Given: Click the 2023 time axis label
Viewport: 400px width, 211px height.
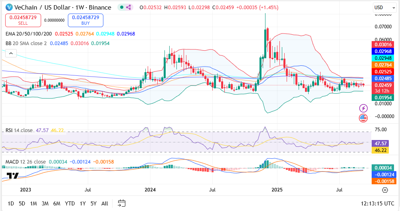Looking at the screenshot, I should tap(26, 190).
